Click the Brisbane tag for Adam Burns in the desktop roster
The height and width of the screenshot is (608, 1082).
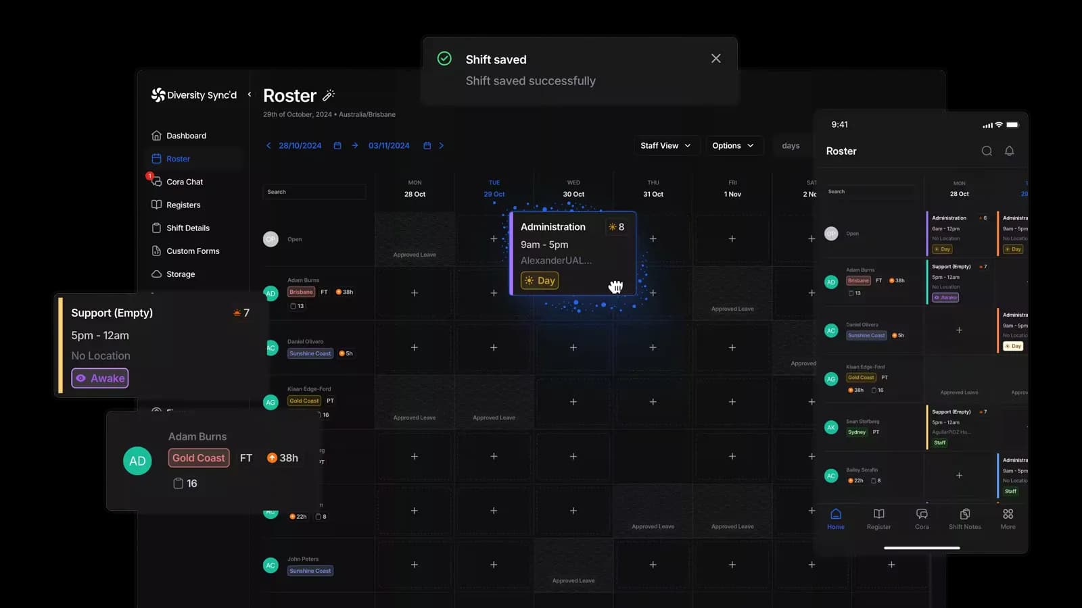301,292
